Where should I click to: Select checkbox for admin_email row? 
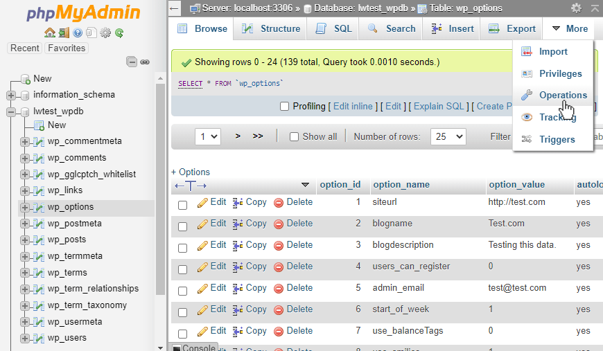(x=183, y=291)
